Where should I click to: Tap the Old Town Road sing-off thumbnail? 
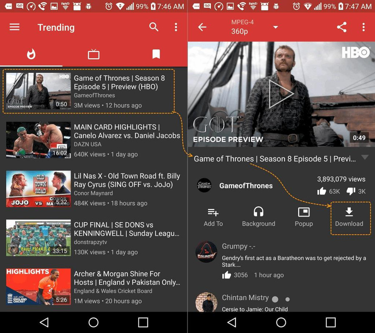click(38, 189)
